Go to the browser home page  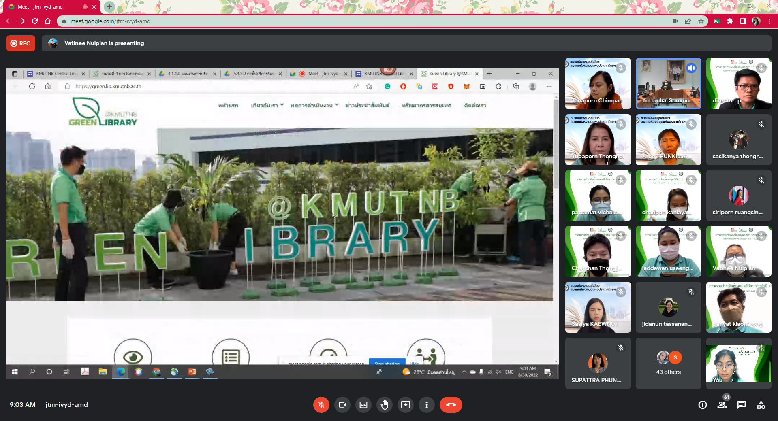pyautogui.click(x=48, y=21)
